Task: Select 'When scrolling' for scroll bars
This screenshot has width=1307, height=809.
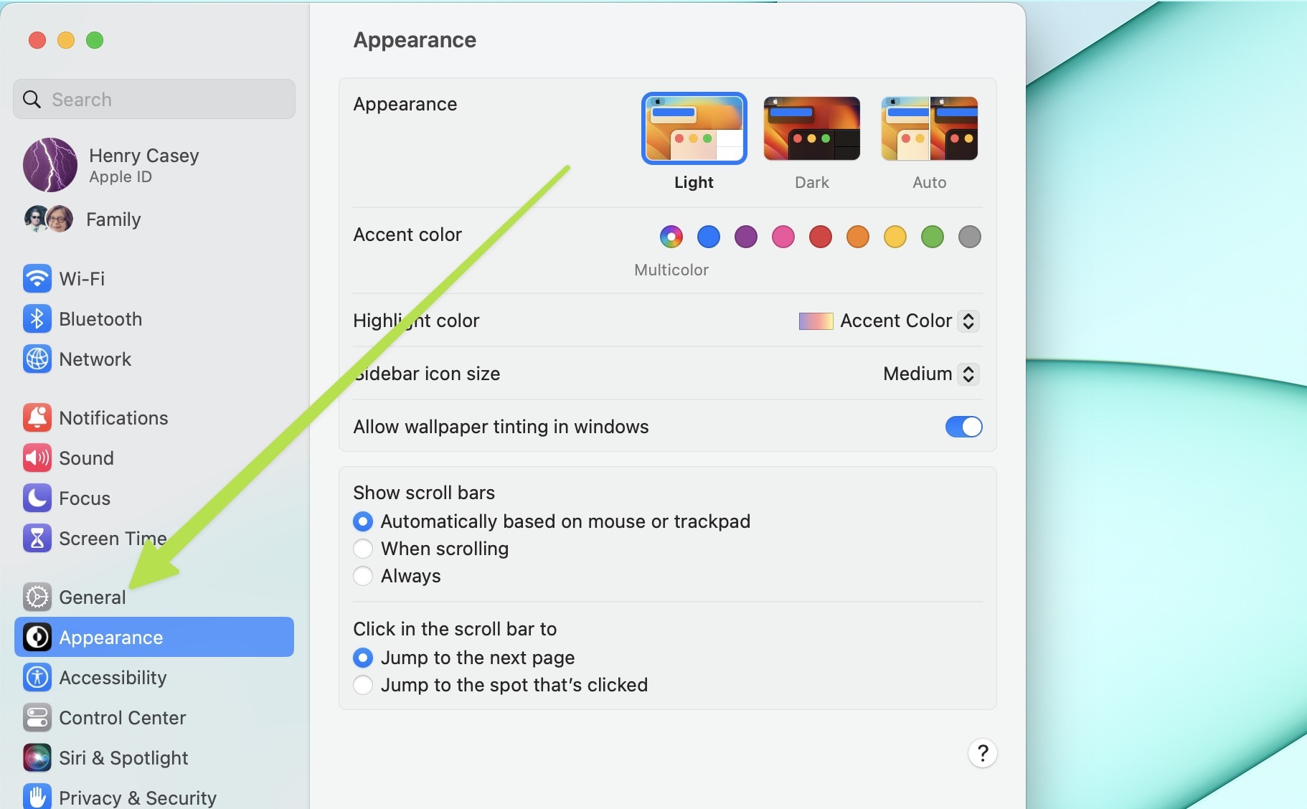Action: click(363, 549)
